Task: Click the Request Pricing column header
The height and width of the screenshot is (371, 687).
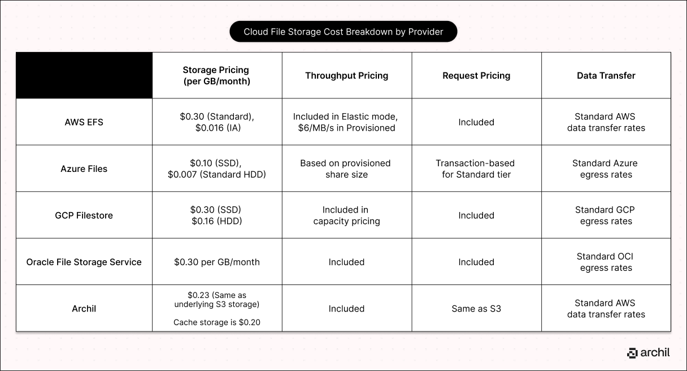Action: (x=476, y=76)
